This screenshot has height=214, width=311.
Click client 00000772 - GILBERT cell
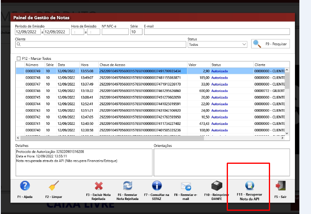(x=269, y=91)
